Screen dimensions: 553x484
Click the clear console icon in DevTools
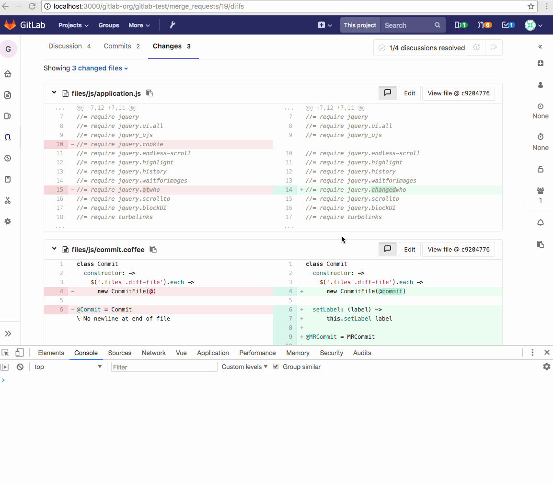click(20, 367)
